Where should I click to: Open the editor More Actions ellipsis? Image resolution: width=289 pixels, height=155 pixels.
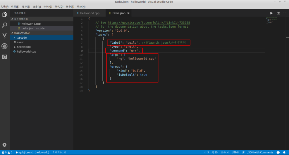(x=285, y=13)
